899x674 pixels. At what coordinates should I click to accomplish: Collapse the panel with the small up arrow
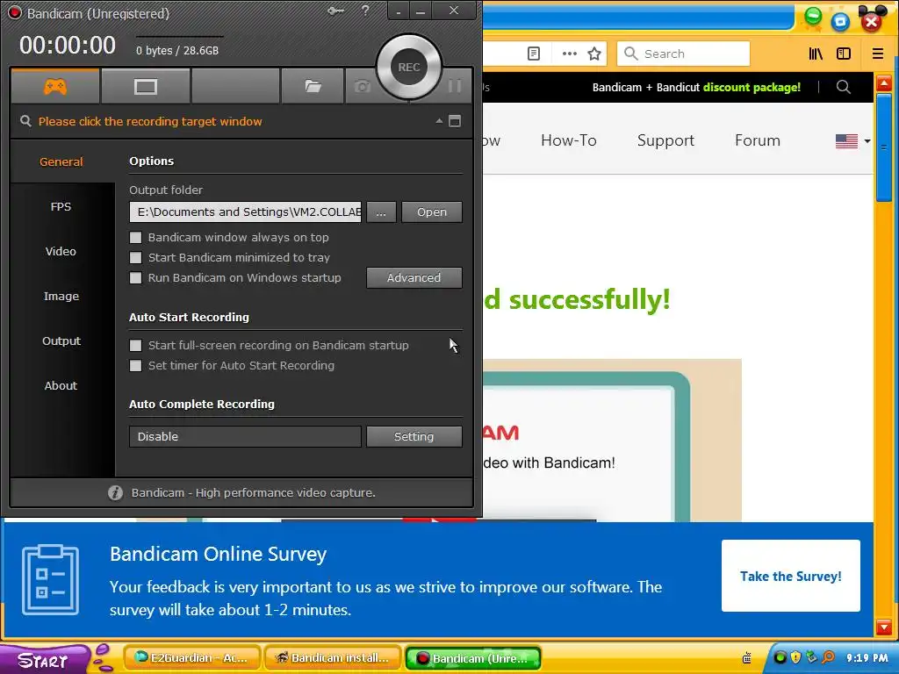click(x=439, y=121)
